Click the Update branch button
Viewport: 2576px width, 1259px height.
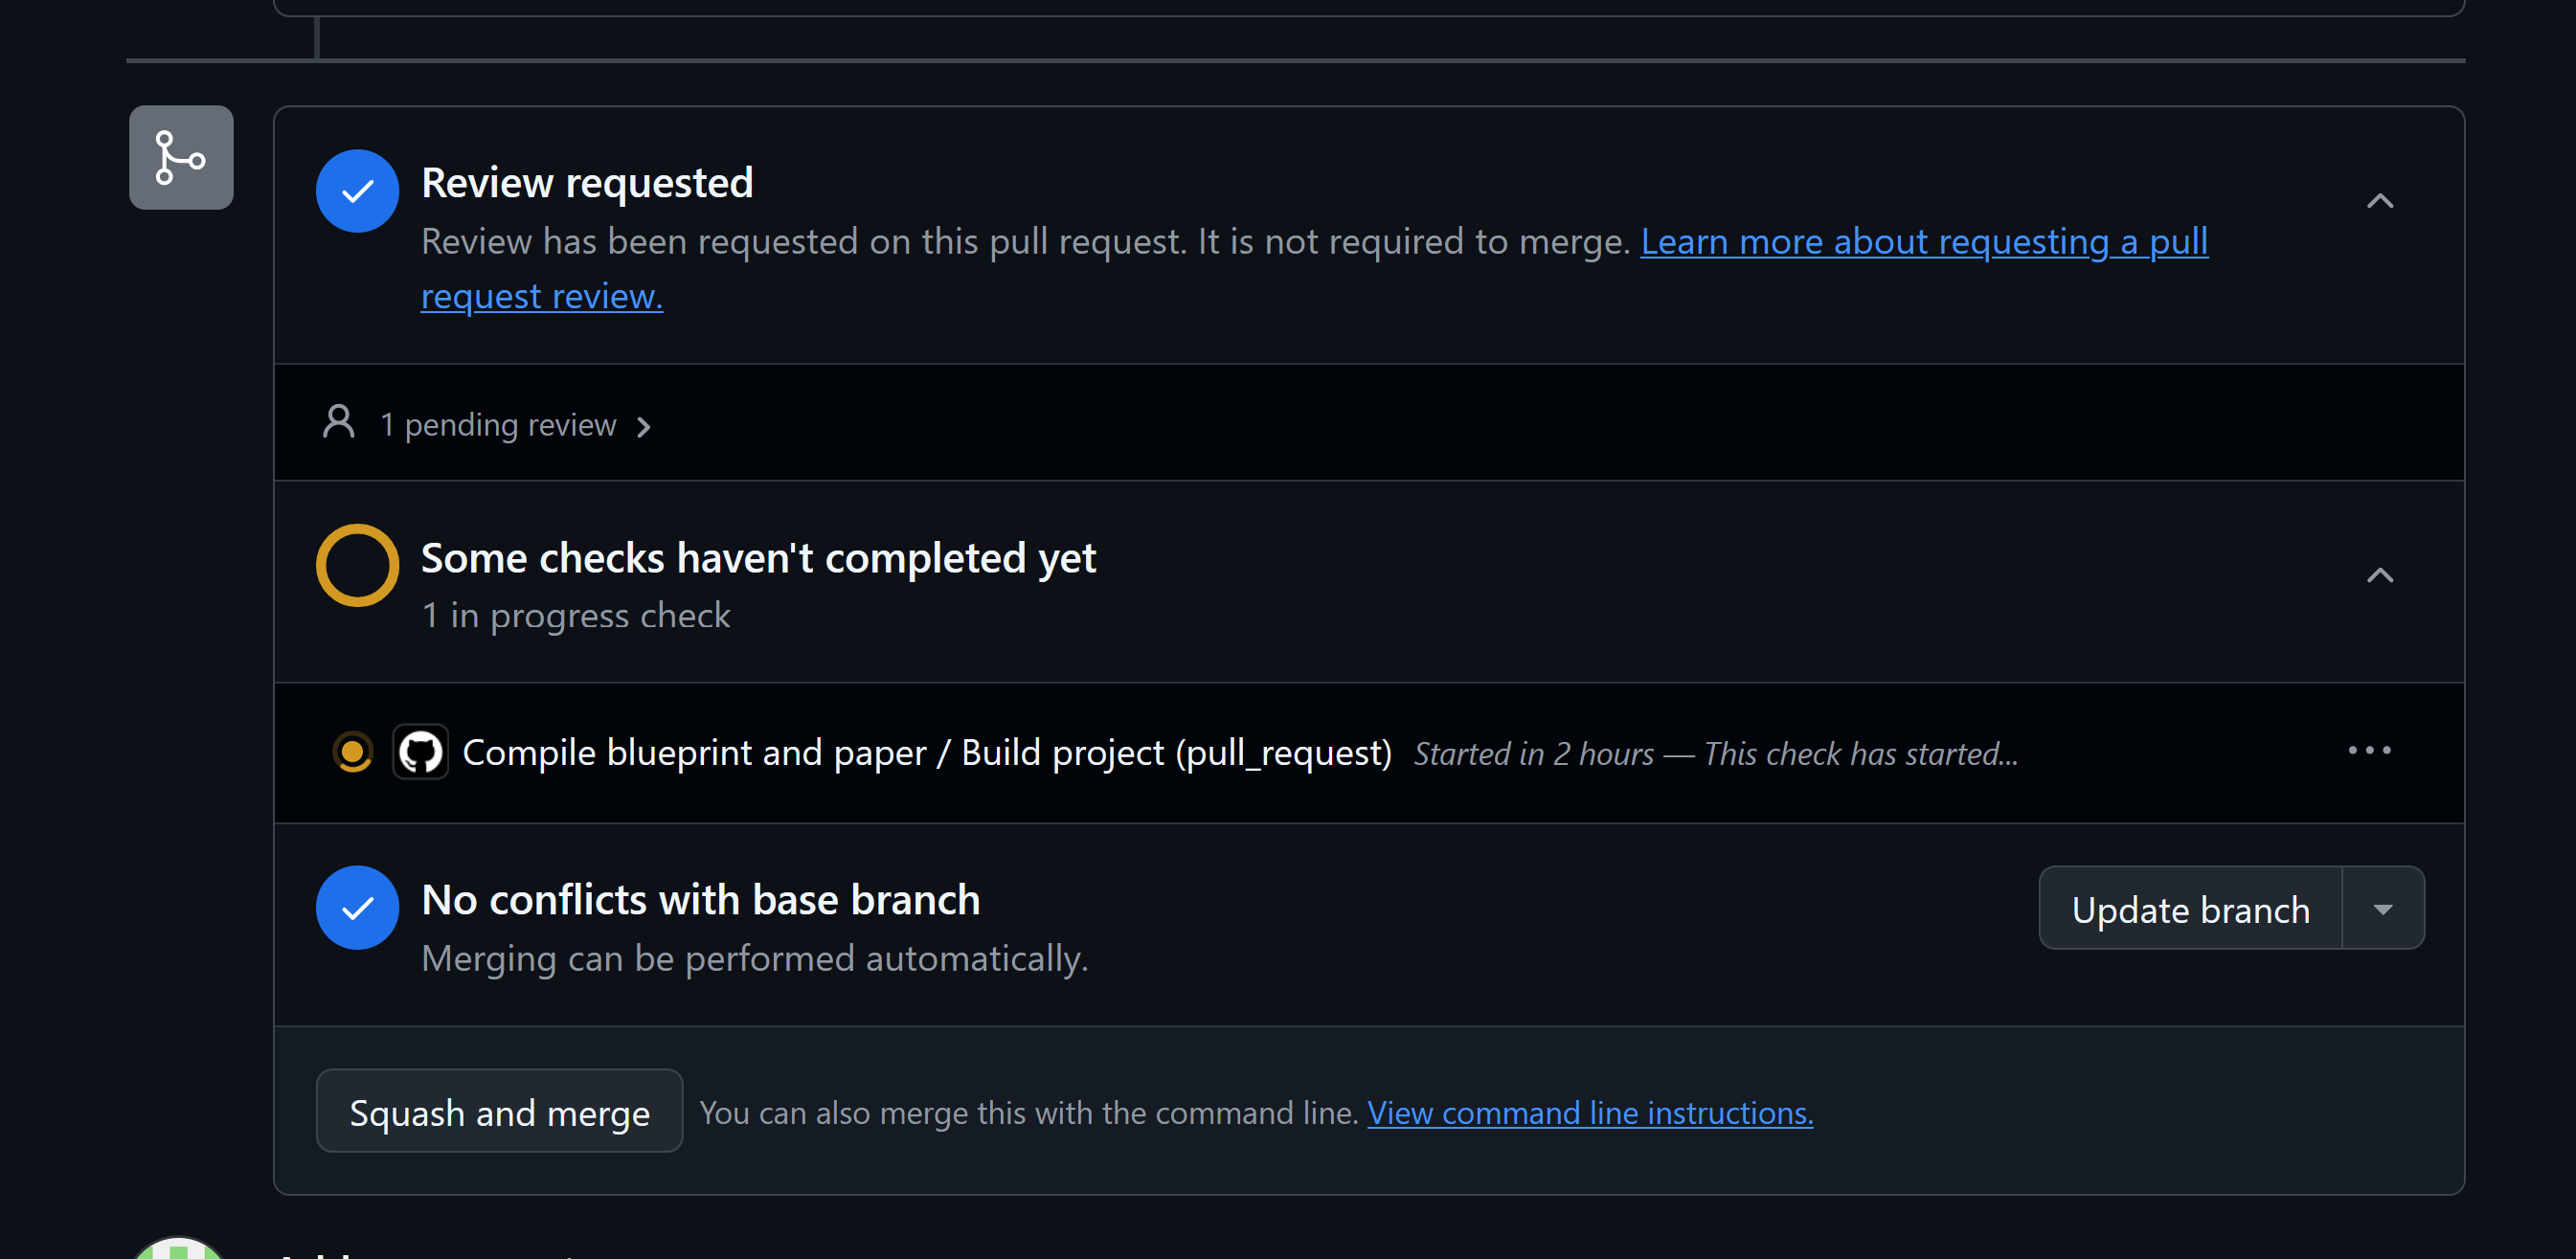[x=2190, y=909]
